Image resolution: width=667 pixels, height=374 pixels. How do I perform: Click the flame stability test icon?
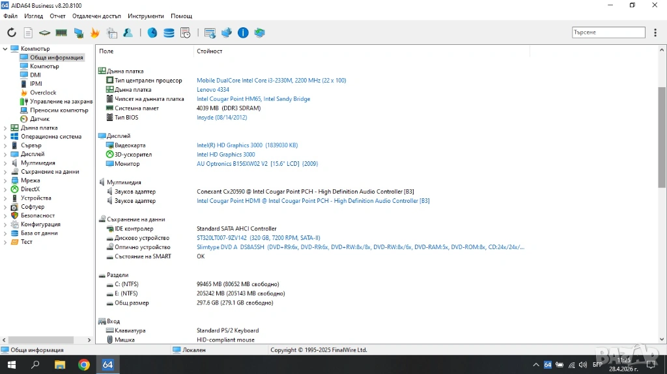pos(95,33)
